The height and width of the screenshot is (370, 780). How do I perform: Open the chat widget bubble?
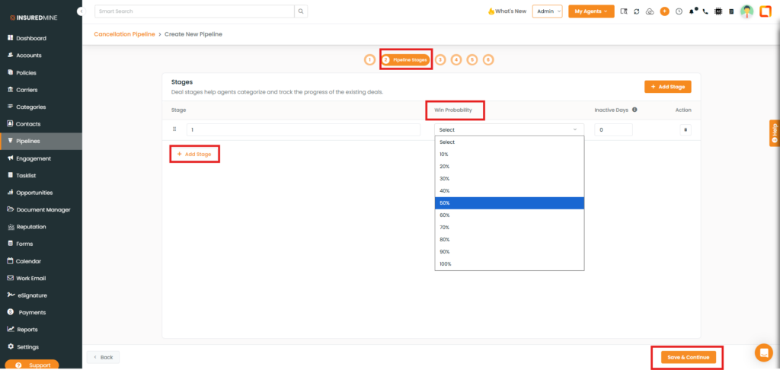click(763, 352)
